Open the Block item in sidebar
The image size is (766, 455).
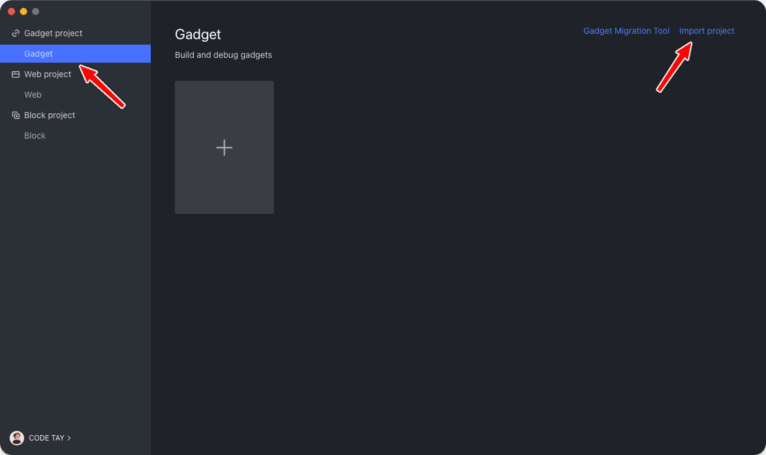point(35,136)
